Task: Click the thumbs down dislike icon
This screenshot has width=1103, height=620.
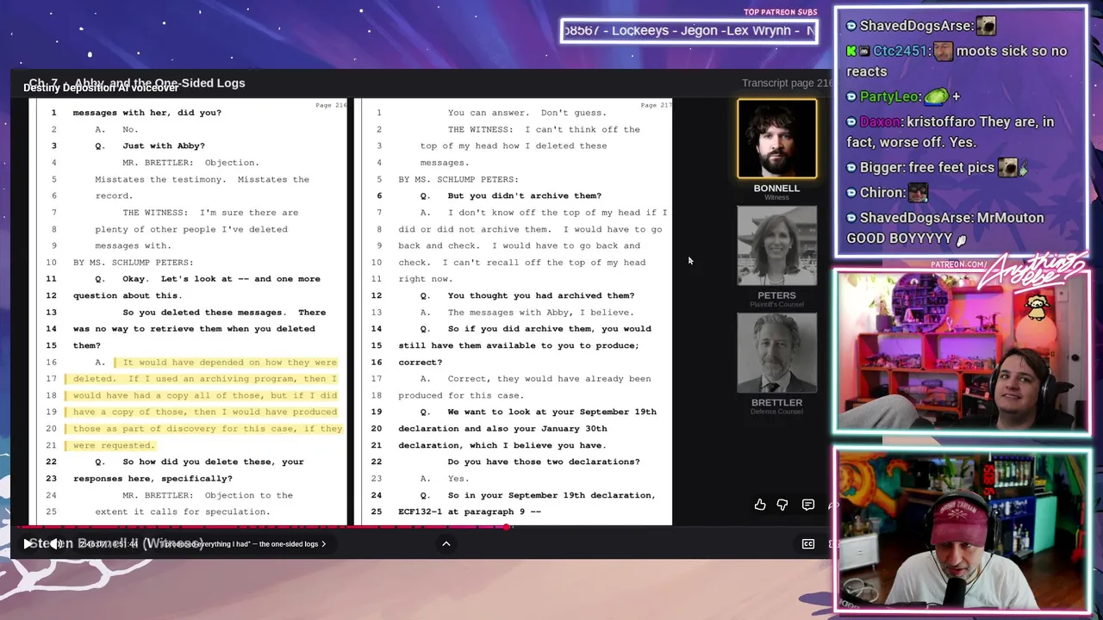Action: point(782,505)
